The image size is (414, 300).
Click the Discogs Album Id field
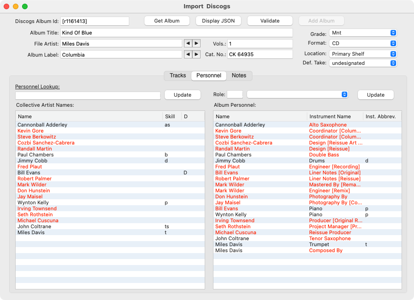(x=95, y=21)
